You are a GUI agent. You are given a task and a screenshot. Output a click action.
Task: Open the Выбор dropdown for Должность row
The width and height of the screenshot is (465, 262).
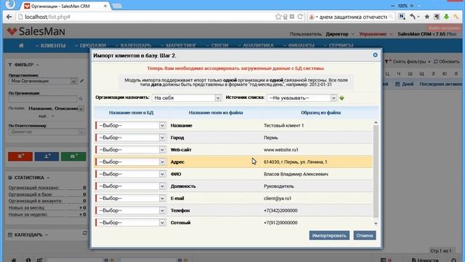coord(131,186)
